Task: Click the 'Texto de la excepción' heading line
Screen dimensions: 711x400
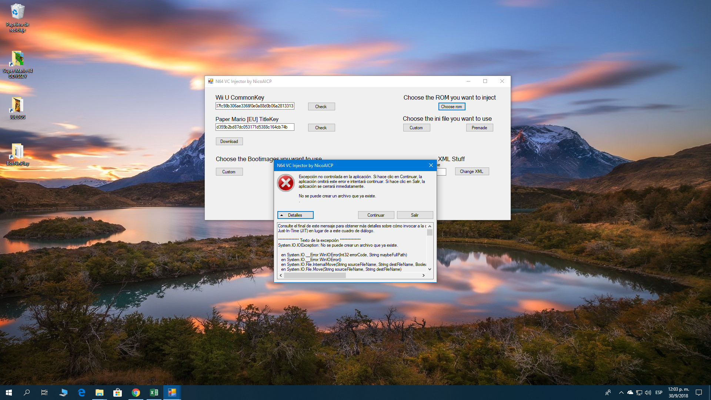Action: [x=319, y=240]
